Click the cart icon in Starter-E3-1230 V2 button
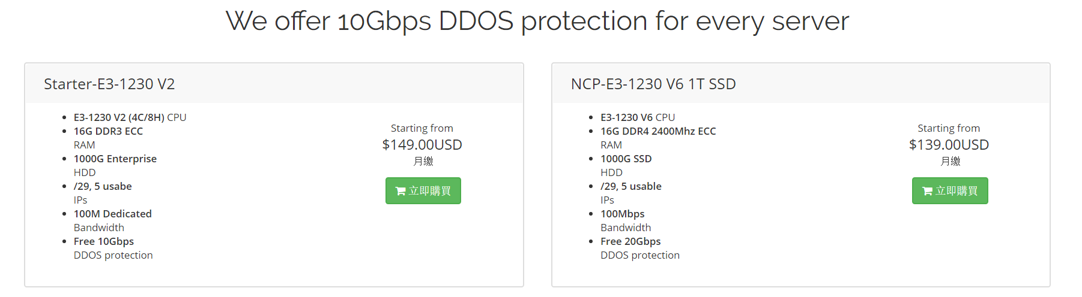This screenshot has width=1082, height=297. [x=400, y=191]
